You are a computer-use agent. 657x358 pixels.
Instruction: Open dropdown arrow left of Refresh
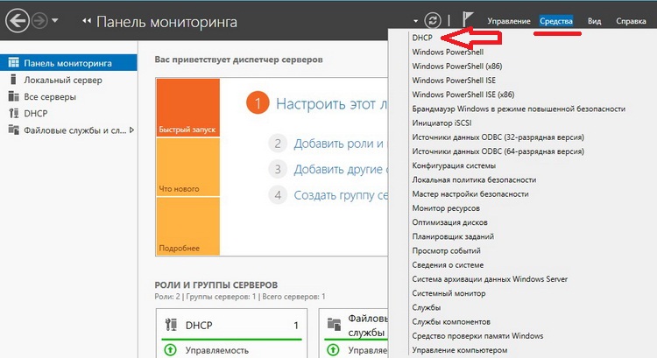415,21
